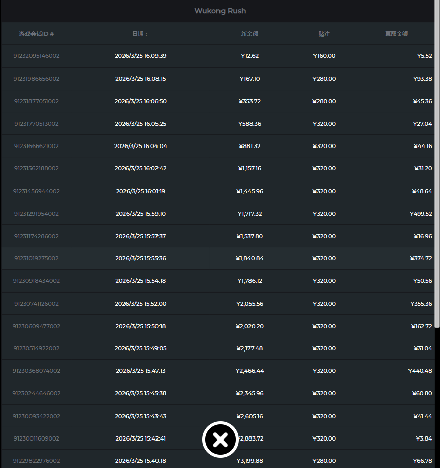Open session 91230368074002 with ¥440.48 win
This screenshot has width=440, height=468.
click(x=37, y=371)
